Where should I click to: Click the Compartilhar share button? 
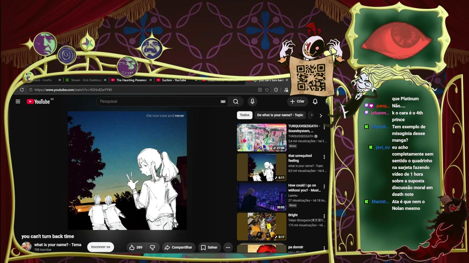click(178, 247)
